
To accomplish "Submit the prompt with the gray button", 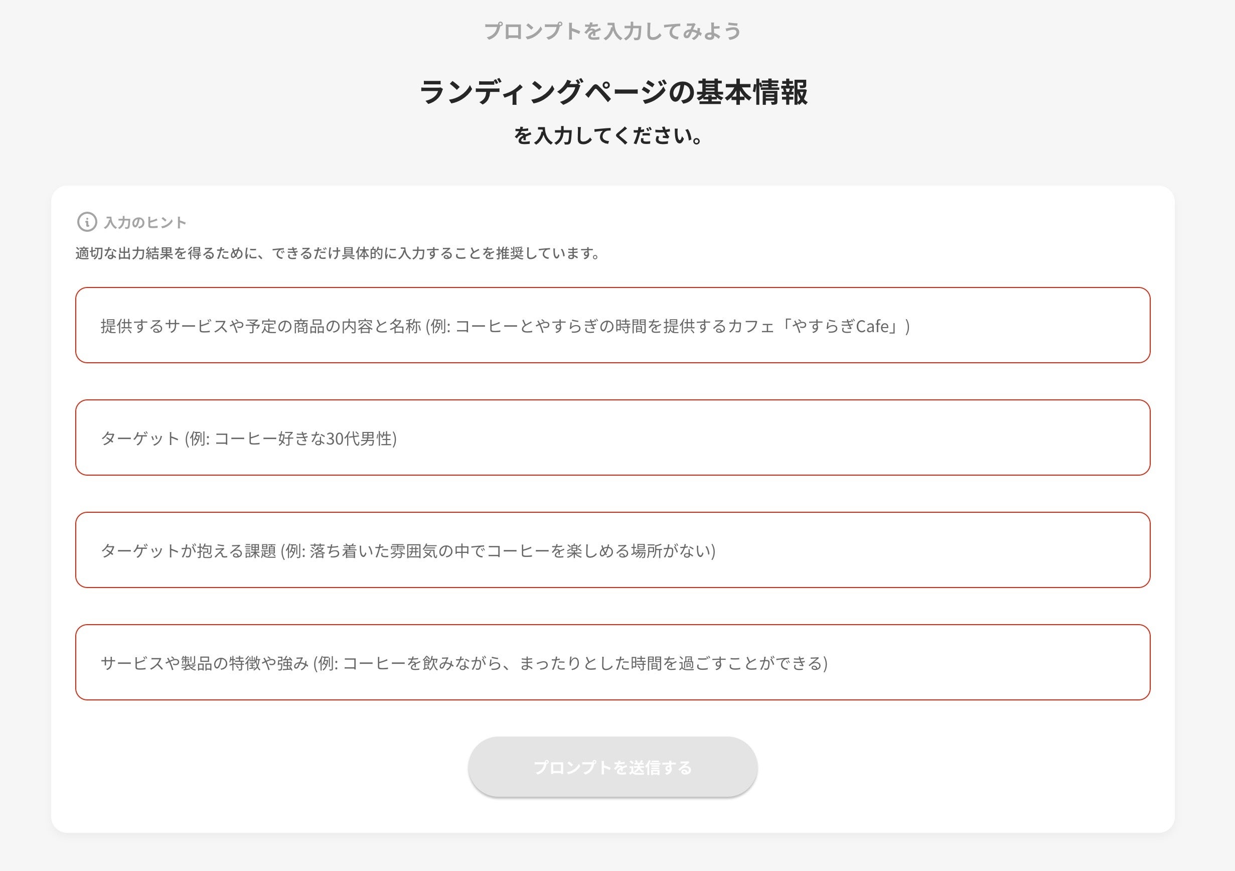I will pos(612,767).
